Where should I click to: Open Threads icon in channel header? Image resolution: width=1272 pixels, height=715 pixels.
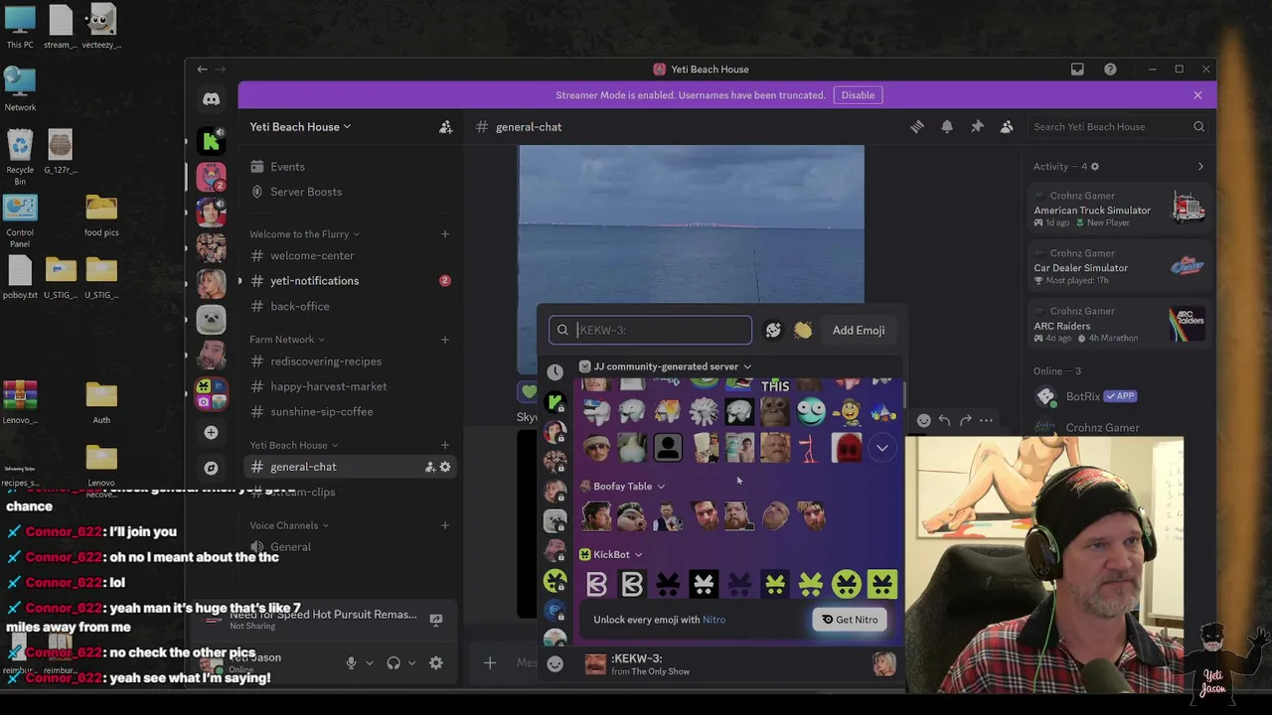[x=917, y=127]
